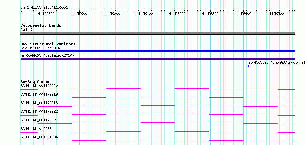Click the Cytogenetic Bands track title
The width and height of the screenshot is (305, 145).
point(41,25)
